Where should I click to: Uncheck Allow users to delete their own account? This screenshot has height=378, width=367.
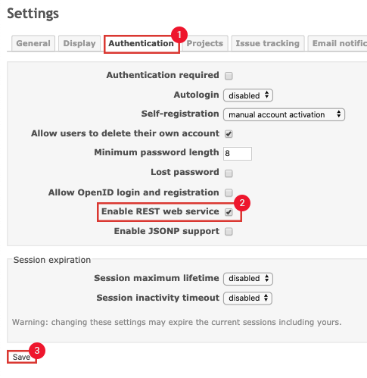pyautogui.click(x=229, y=134)
